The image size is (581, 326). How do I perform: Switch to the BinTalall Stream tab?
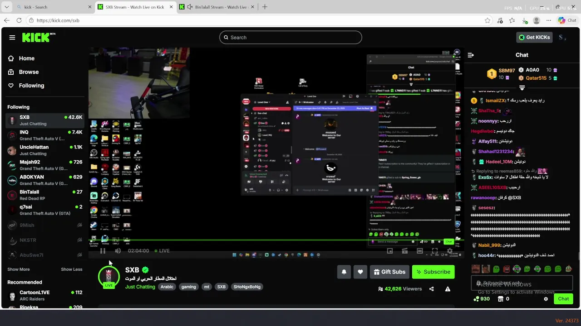pos(217,7)
